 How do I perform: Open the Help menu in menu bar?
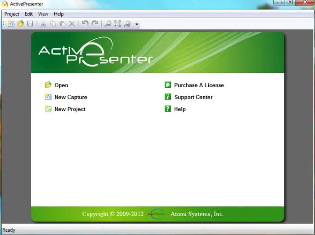(x=59, y=14)
